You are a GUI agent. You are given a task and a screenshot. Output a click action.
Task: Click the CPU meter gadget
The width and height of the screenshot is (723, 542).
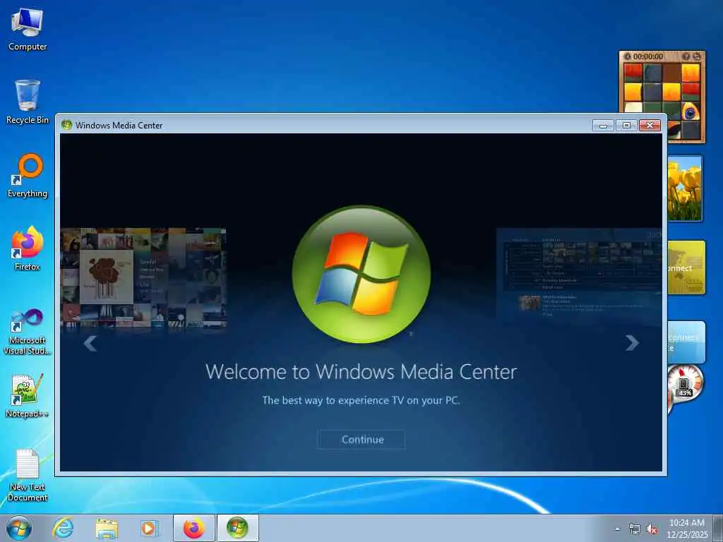[685, 383]
